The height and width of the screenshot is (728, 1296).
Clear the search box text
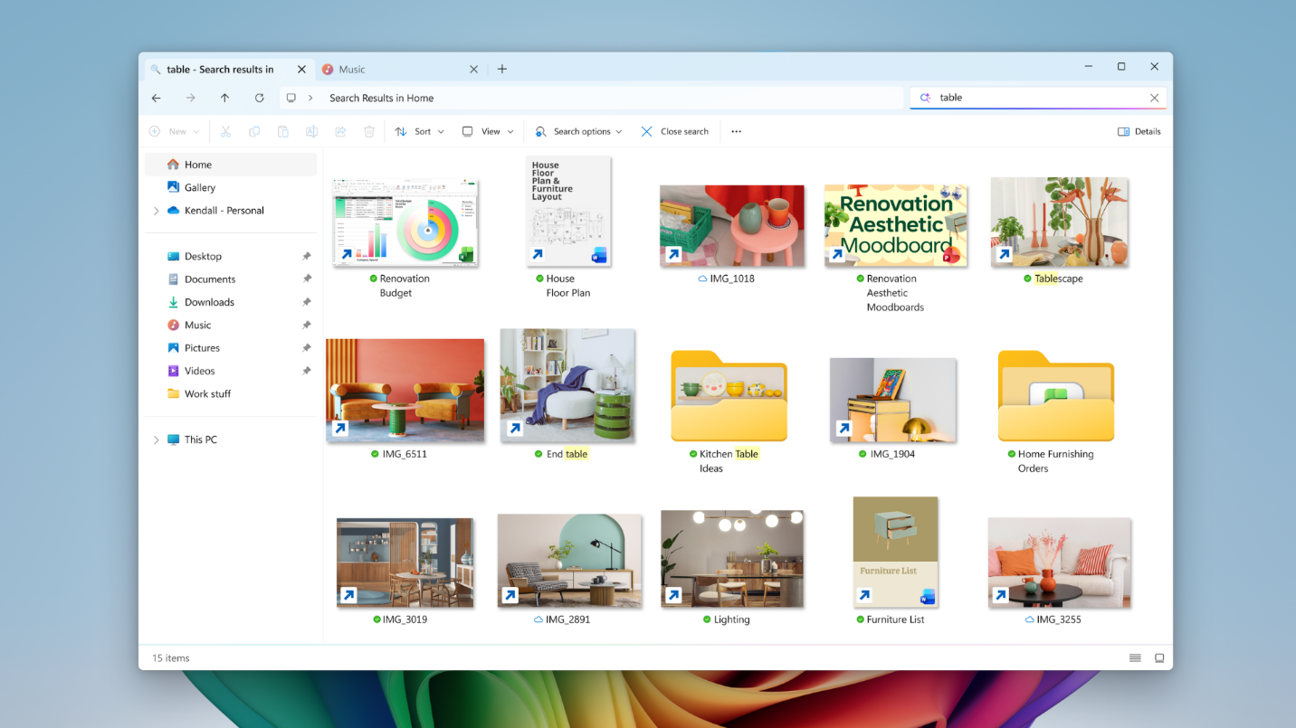click(x=1154, y=98)
